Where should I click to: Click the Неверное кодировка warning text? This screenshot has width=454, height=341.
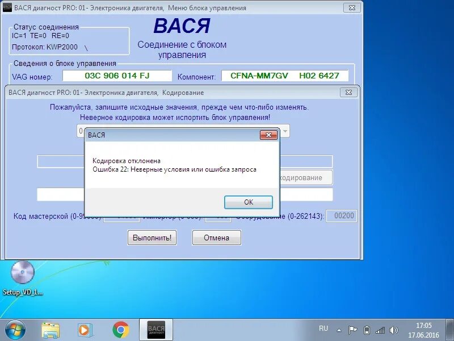coord(175,118)
